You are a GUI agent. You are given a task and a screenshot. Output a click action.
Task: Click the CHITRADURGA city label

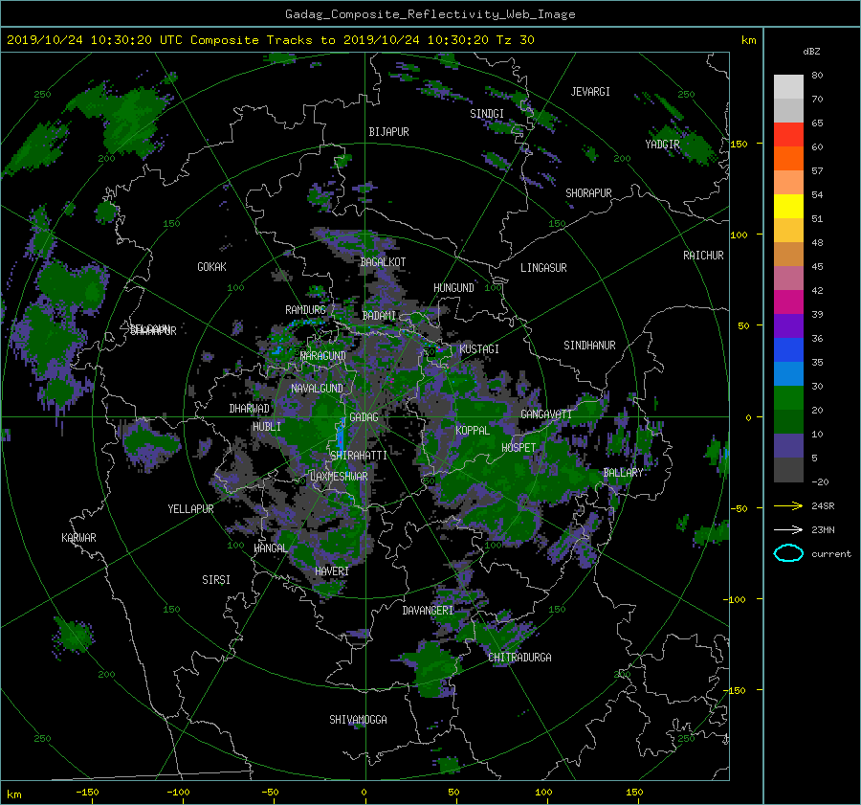click(520, 658)
